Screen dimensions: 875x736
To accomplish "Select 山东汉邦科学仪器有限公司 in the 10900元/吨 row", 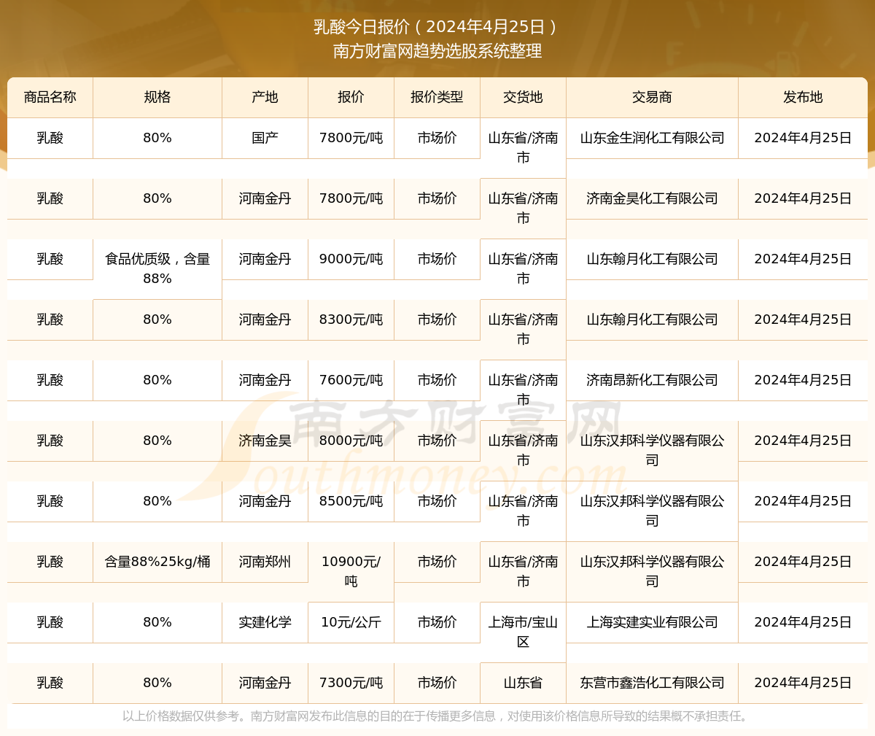I will coord(652,571).
